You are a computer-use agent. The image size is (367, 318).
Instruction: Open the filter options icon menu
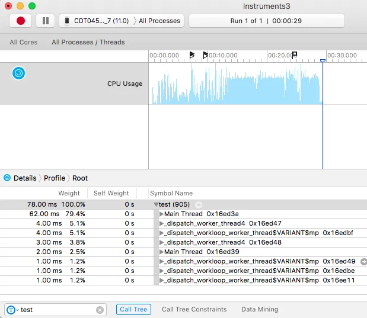coord(12,310)
